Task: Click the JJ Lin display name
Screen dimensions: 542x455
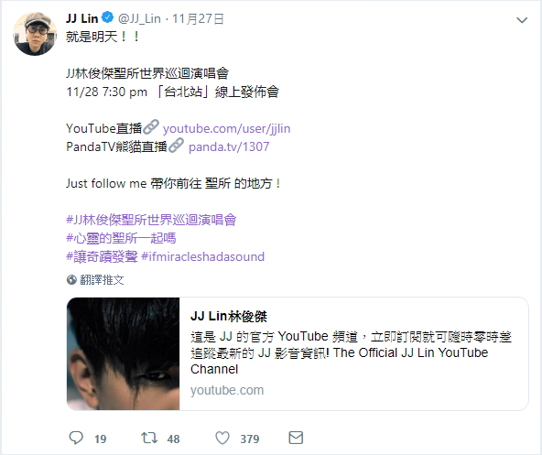Action: (81, 18)
